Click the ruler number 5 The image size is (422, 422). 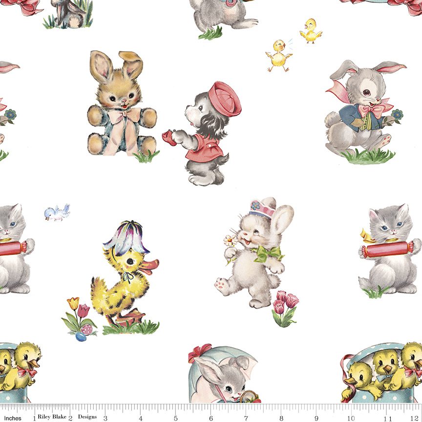point(175,418)
